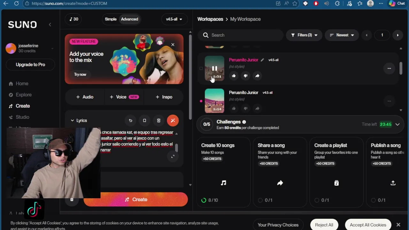Click the 1:14 Peruanito Junior title
The image size is (409, 230).
(243, 93)
